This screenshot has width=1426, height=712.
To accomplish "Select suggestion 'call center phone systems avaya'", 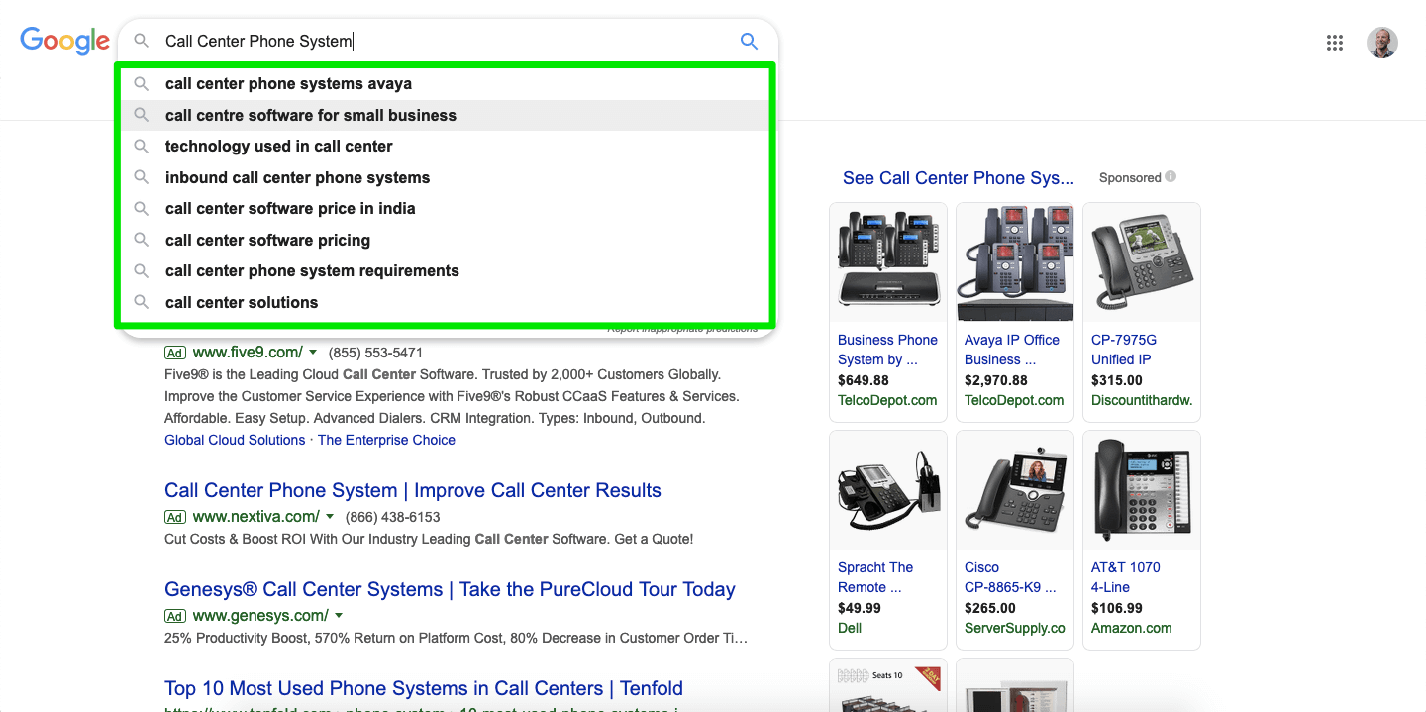I will (288, 84).
